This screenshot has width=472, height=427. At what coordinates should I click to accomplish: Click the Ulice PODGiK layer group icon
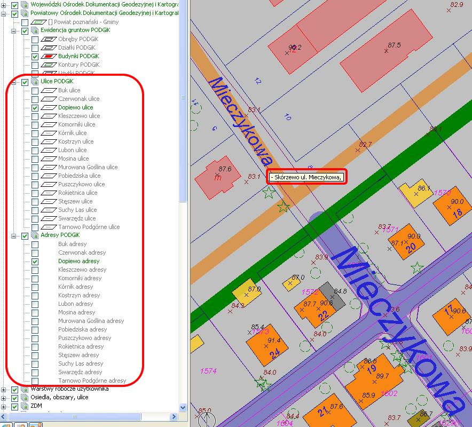(x=35, y=82)
